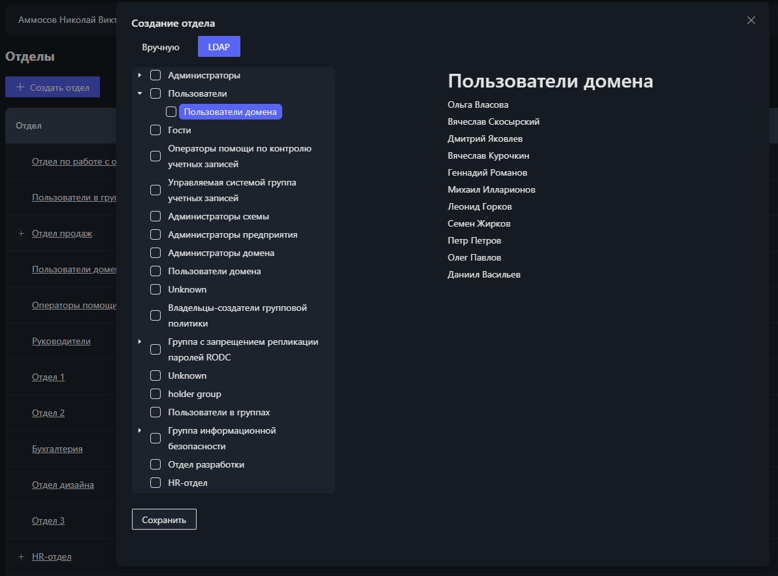This screenshot has height=576, width=778.
Task: Expand the Администраторы tree node
Action: [139, 75]
